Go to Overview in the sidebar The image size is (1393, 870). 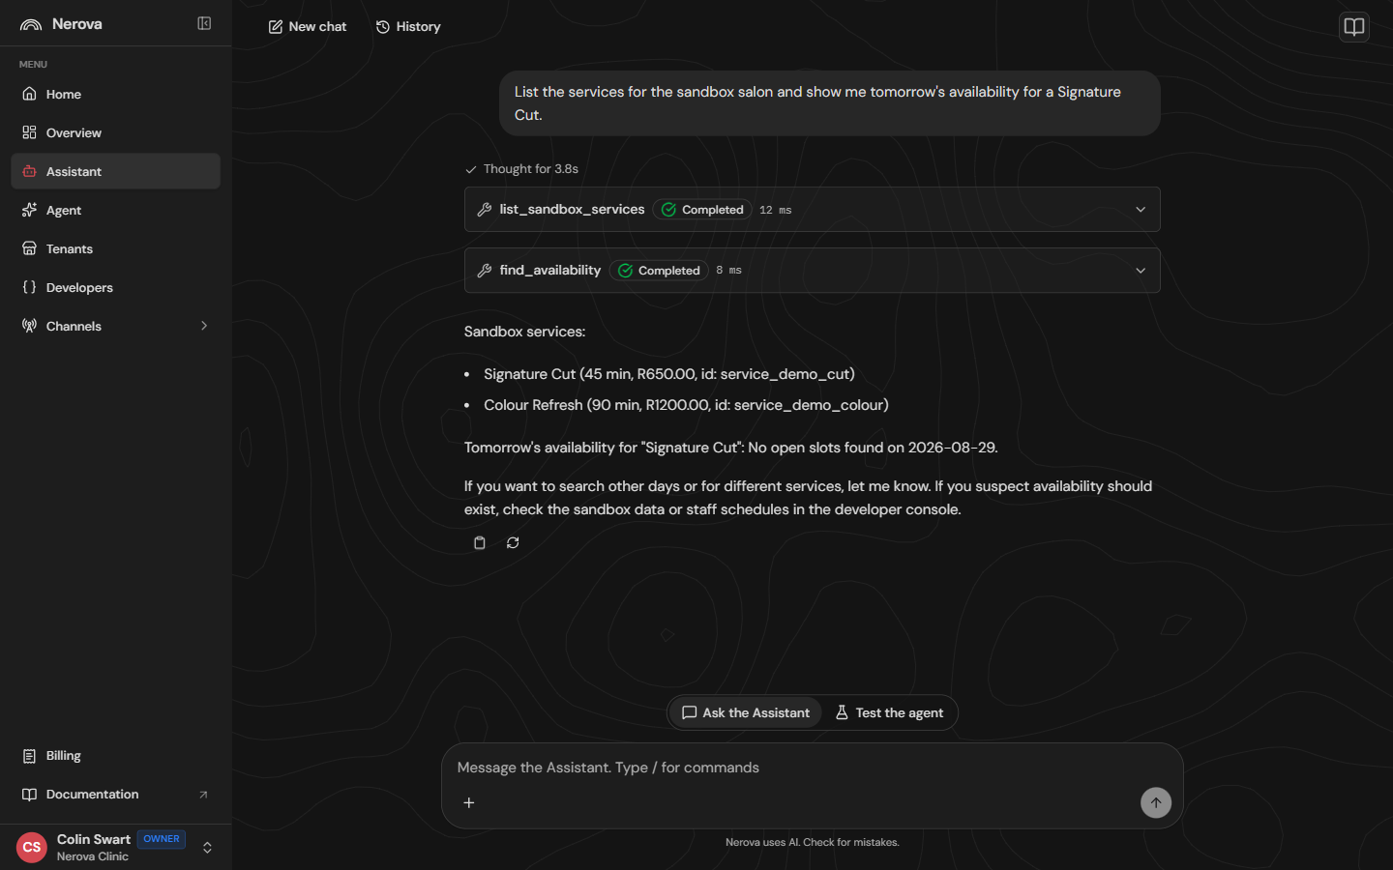point(116,132)
